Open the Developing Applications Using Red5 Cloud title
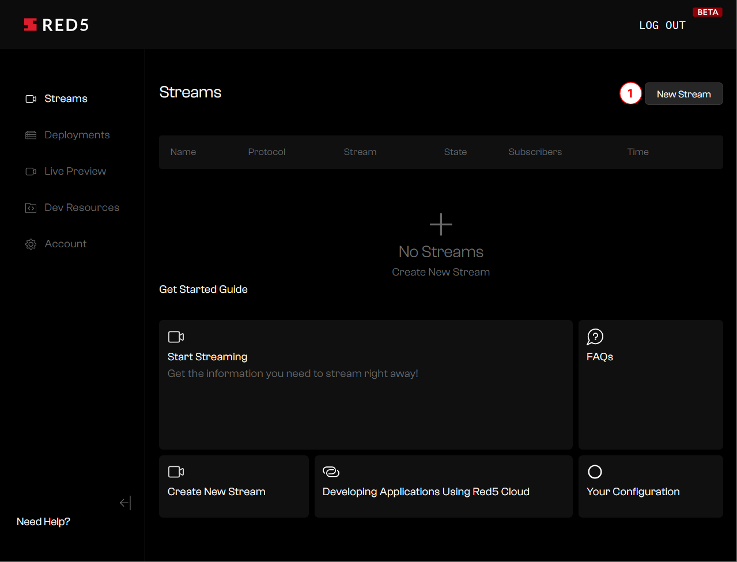The height and width of the screenshot is (562, 737). pyautogui.click(x=426, y=492)
